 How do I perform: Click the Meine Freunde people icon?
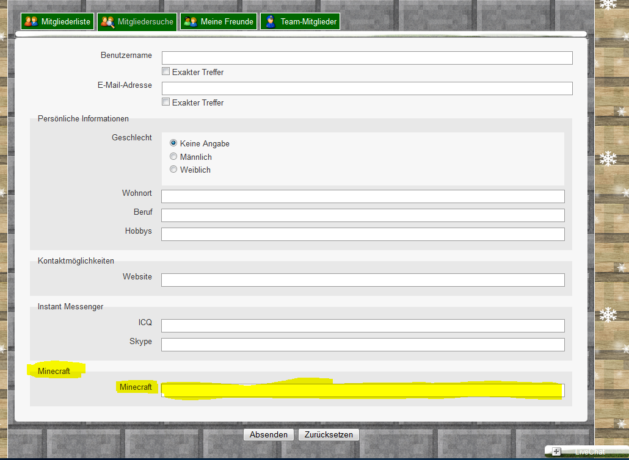(x=190, y=21)
